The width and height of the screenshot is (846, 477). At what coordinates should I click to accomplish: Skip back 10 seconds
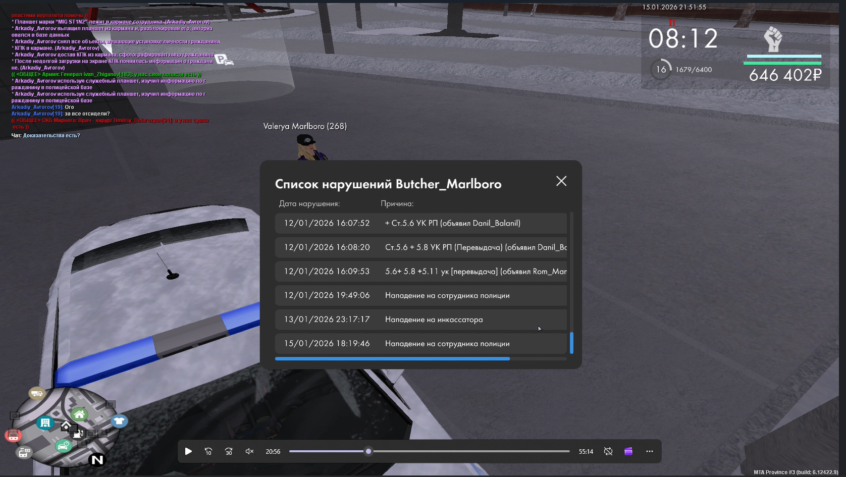pyautogui.click(x=208, y=451)
